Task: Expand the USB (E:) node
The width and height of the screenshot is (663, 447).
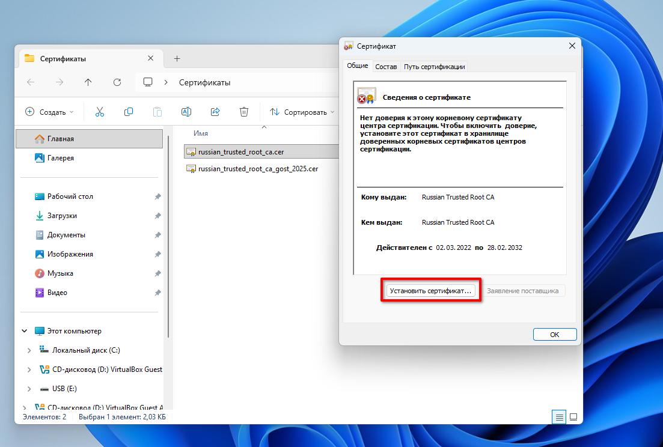Action: [29, 389]
